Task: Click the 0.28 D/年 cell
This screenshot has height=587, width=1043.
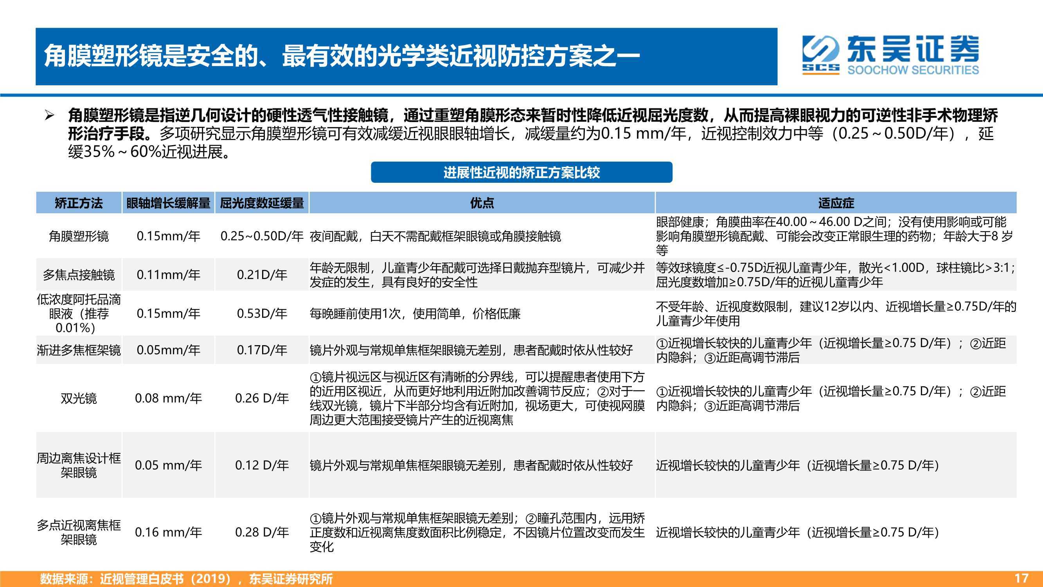Action: click(262, 532)
